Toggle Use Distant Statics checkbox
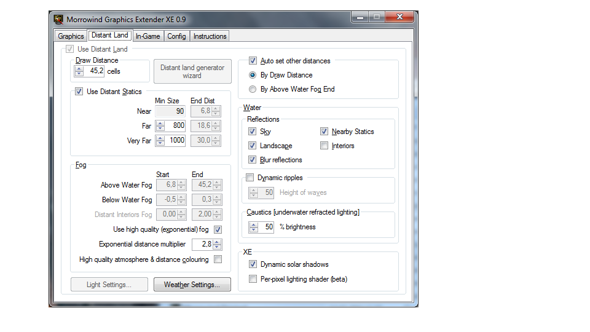 tap(79, 92)
